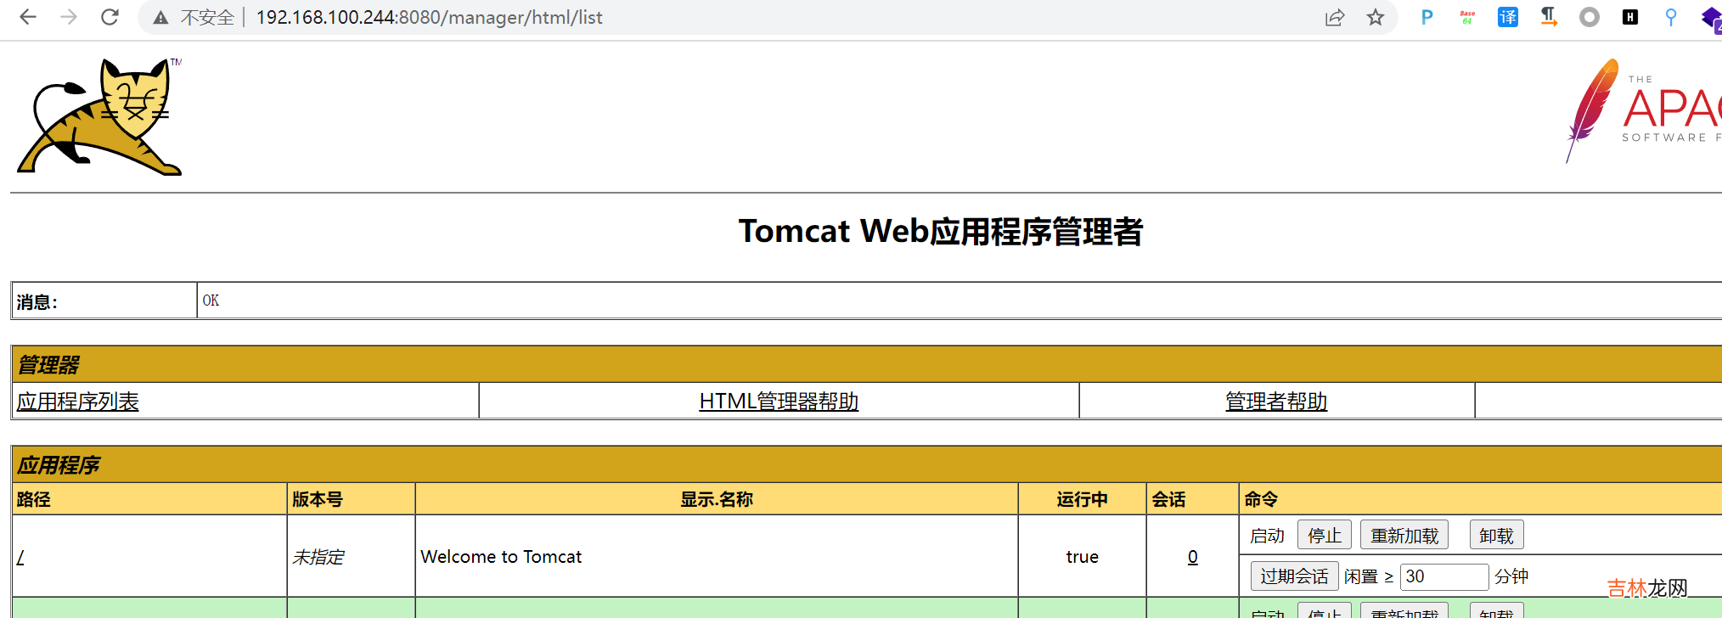Open the 管理者帮助 link
The image size is (1722, 618).
tap(1276, 402)
